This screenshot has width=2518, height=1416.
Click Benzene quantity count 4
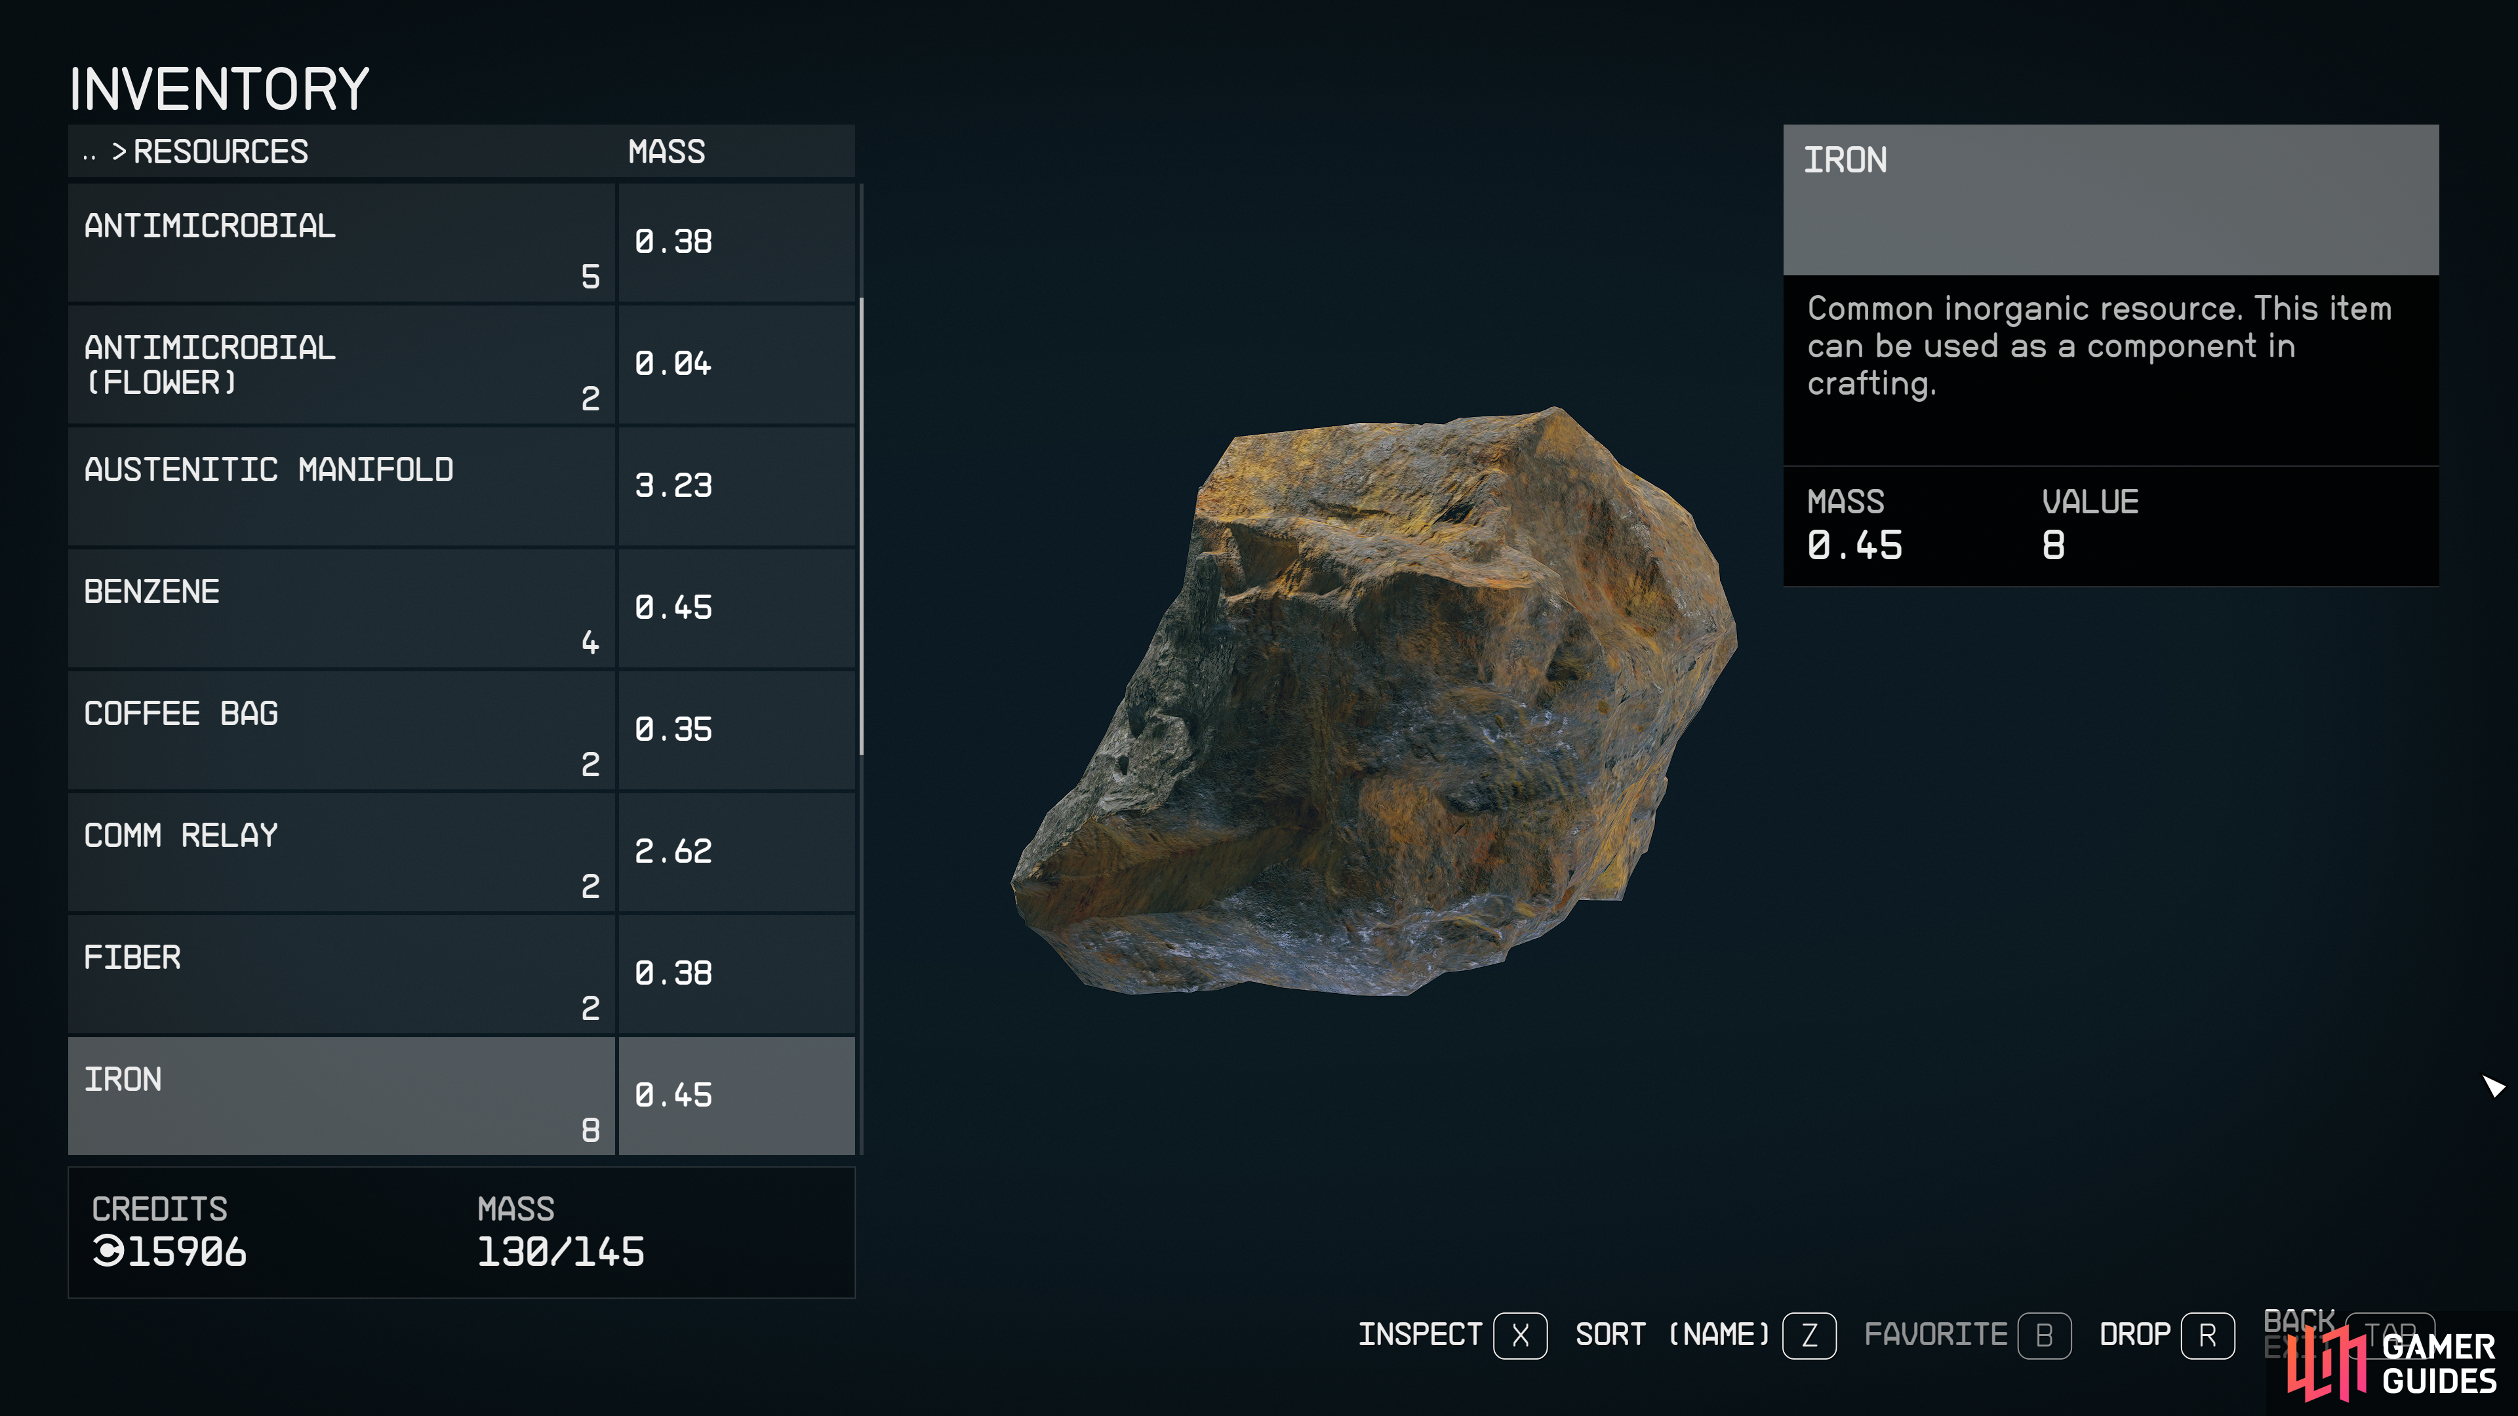pyautogui.click(x=590, y=643)
